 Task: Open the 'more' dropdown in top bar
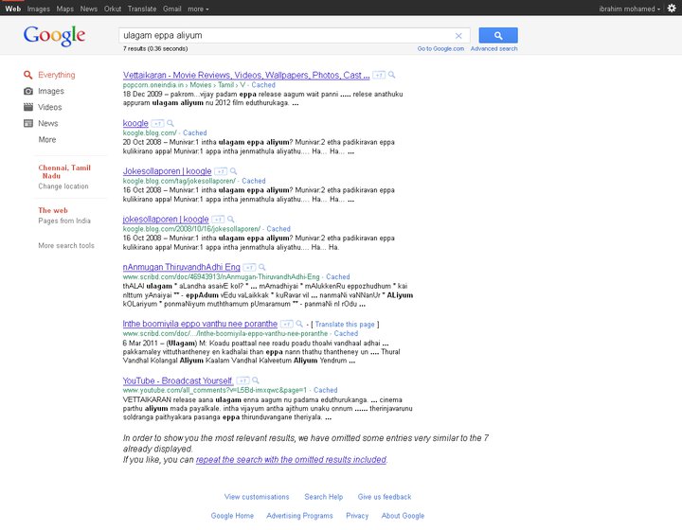tap(198, 9)
